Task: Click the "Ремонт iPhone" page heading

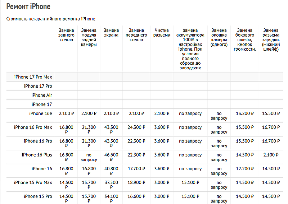Action: point(28,7)
